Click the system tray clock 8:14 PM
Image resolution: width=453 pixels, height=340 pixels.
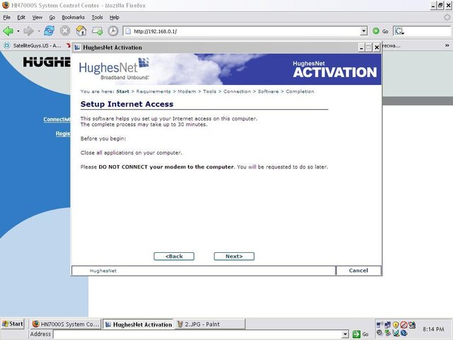click(433, 329)
